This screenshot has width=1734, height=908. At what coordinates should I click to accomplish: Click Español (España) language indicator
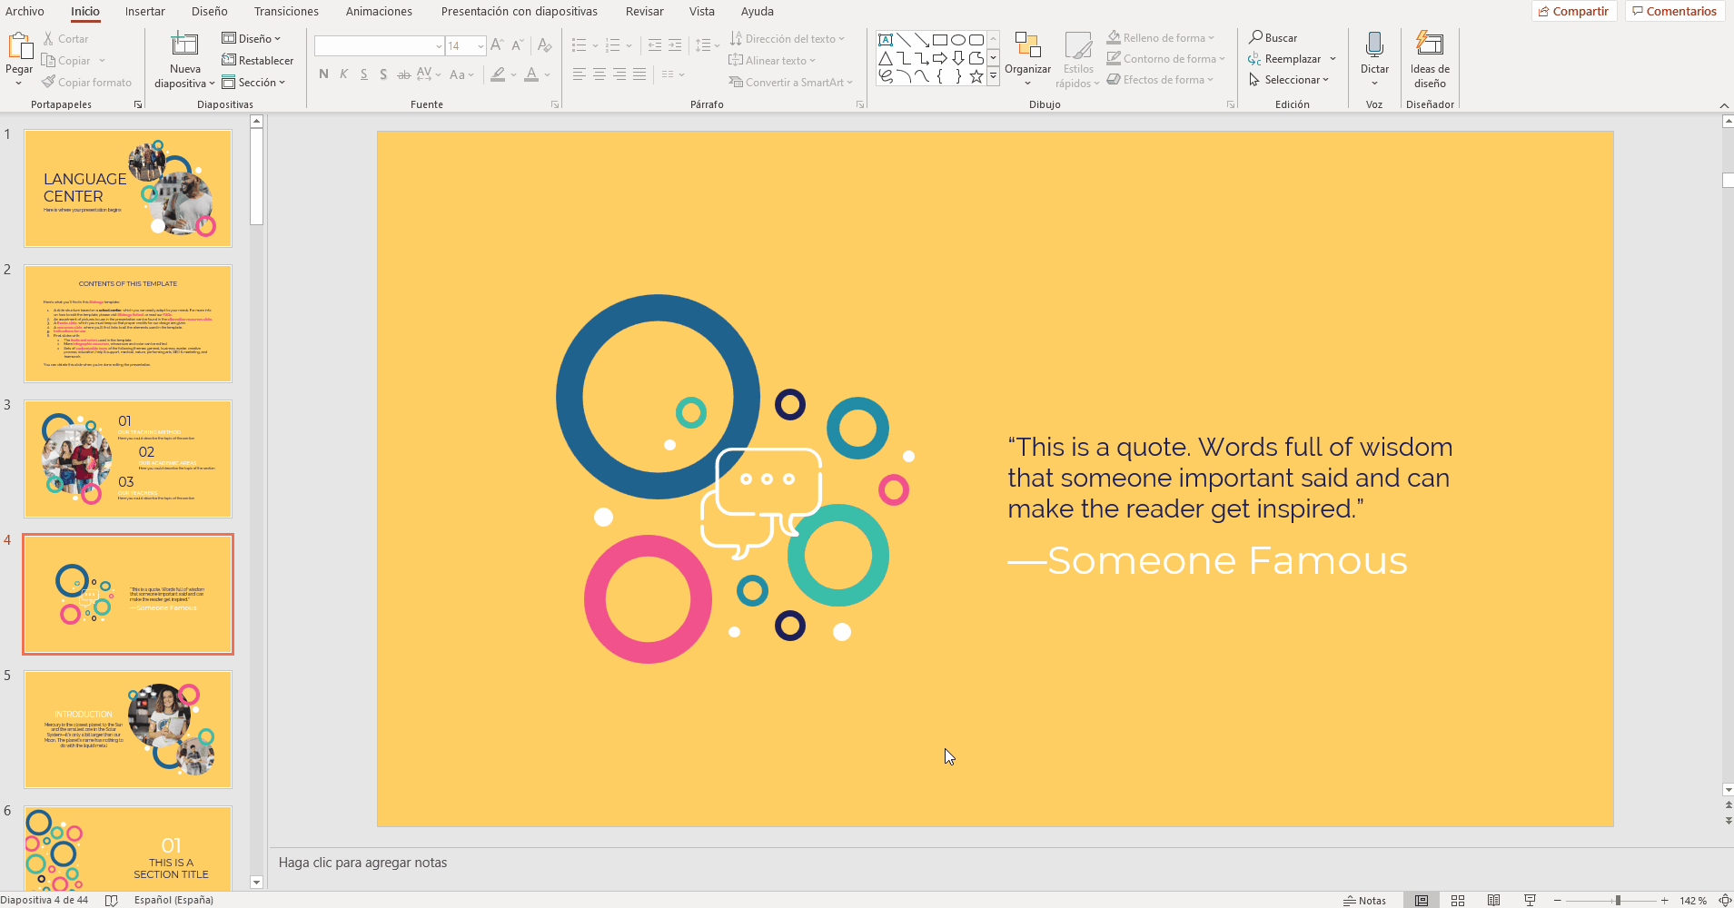click(173, 900)
